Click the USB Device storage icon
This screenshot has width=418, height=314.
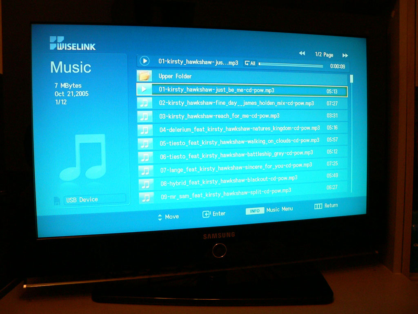(x=57, y=200)
